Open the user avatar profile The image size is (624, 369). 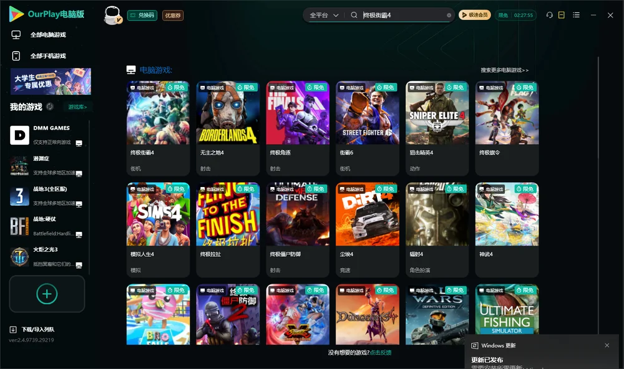(112, 15)
